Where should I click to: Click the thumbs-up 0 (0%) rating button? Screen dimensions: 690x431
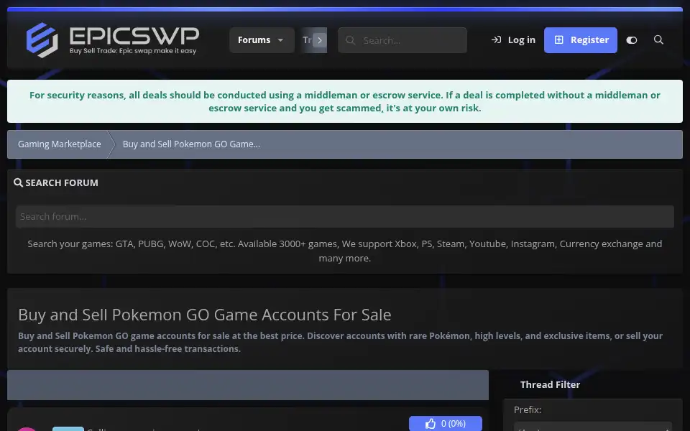click(x=446, y=424)
